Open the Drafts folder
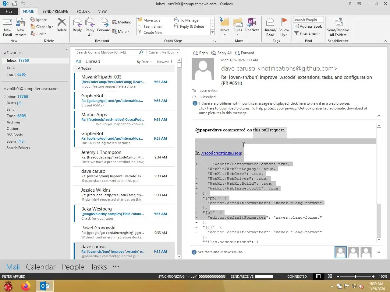Image resolution: width=390 pixels, height=292 pixels. [14, 103]
